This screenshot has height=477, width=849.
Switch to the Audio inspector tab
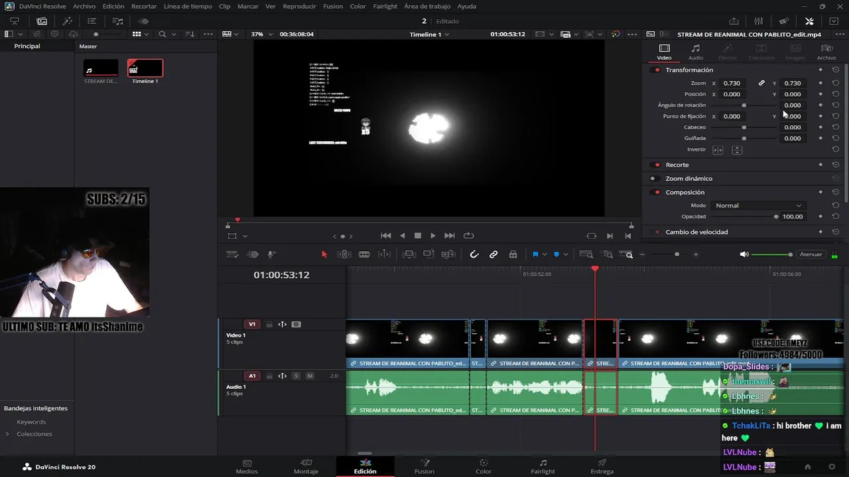696,52
